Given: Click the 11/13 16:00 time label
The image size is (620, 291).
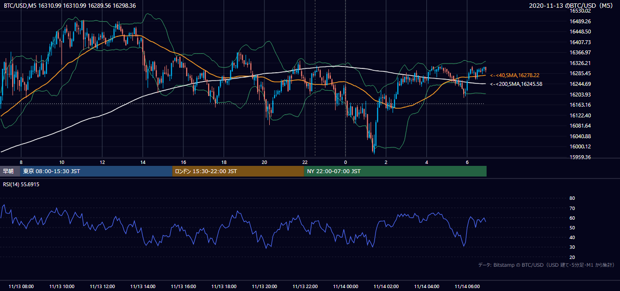Looking at the screenshot, I should coord(183,287).
